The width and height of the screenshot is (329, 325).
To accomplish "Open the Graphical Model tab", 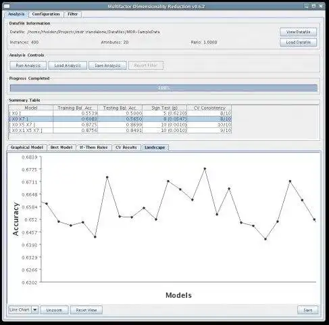I will pos(27,148).
